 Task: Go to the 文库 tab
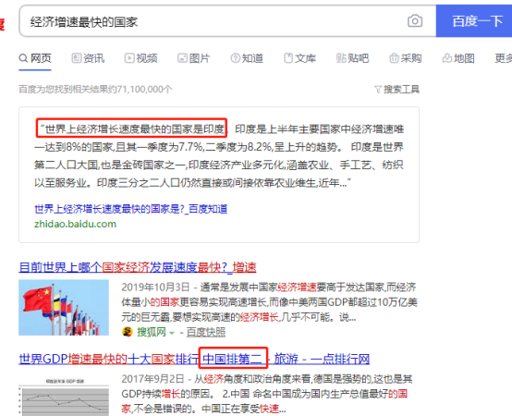pos(299,58)
